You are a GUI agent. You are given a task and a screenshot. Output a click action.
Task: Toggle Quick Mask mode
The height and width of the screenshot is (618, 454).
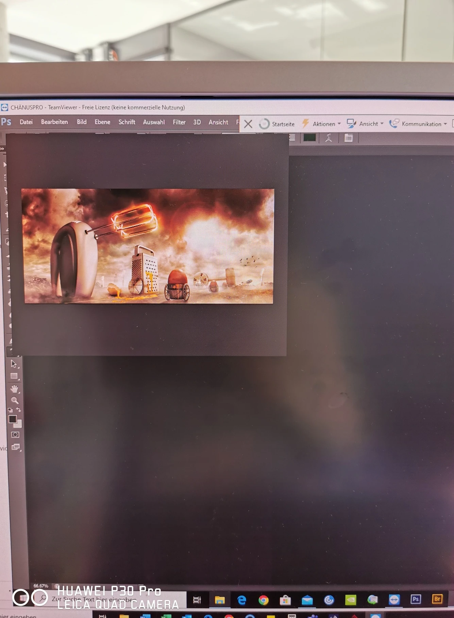pos(15,435)
